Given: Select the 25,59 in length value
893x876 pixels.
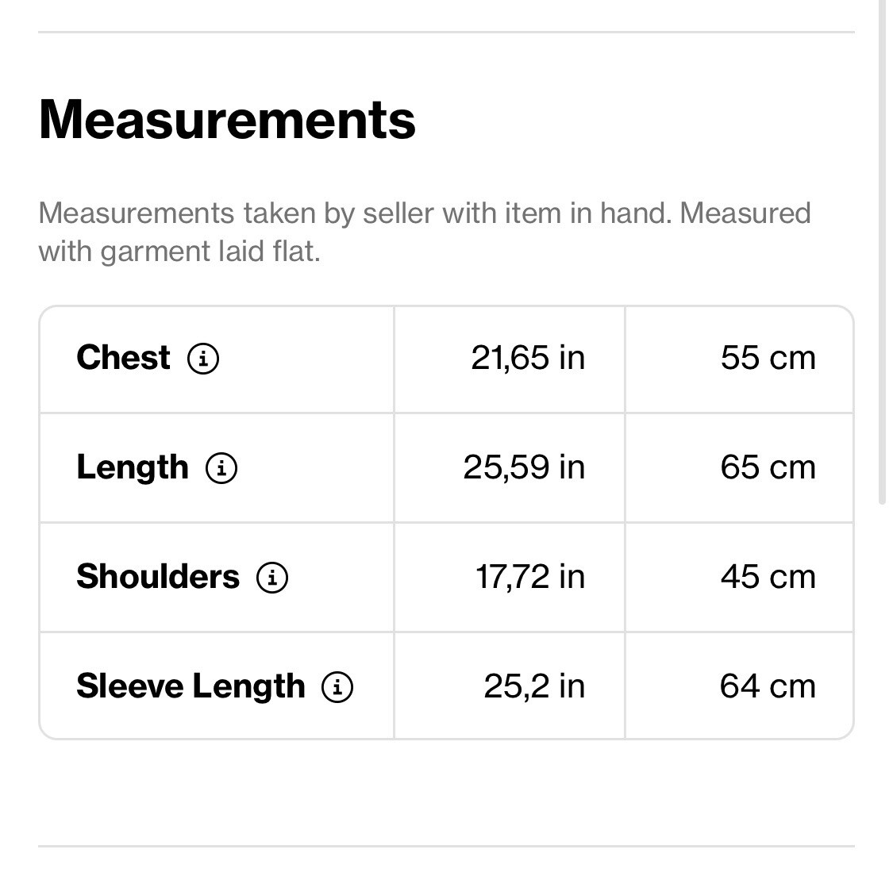Looking at the screenshot, I should coord(524,467).
